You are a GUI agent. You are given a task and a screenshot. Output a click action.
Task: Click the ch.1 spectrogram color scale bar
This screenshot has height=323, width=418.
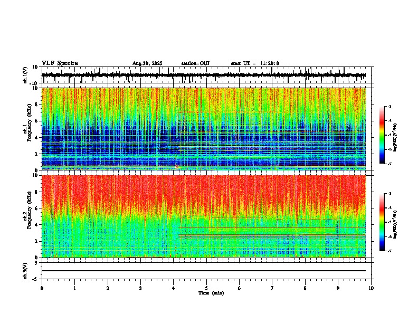382,135
